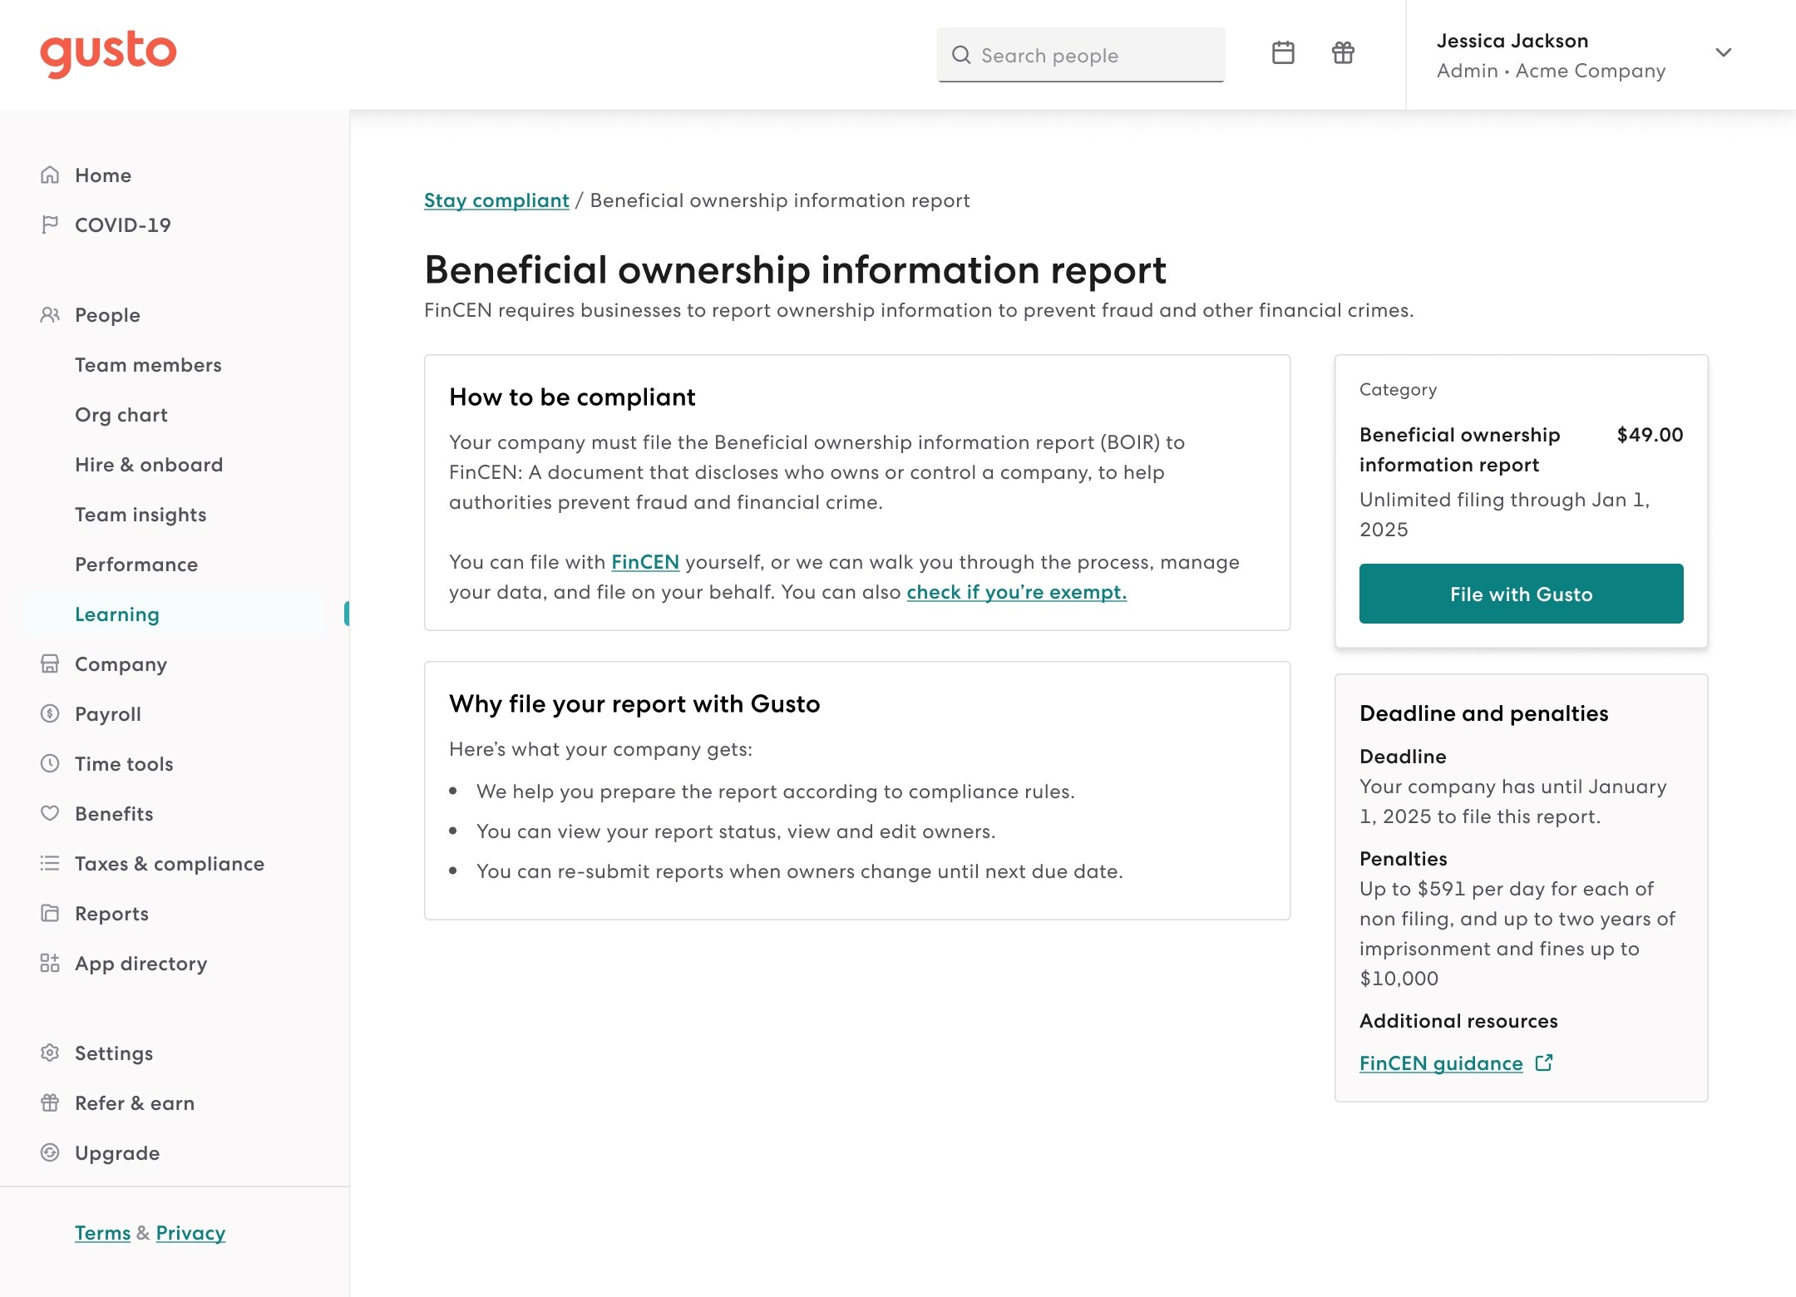Open Taxes & compliance menu item
1796x1297 pixels.
tap(169, 864)
